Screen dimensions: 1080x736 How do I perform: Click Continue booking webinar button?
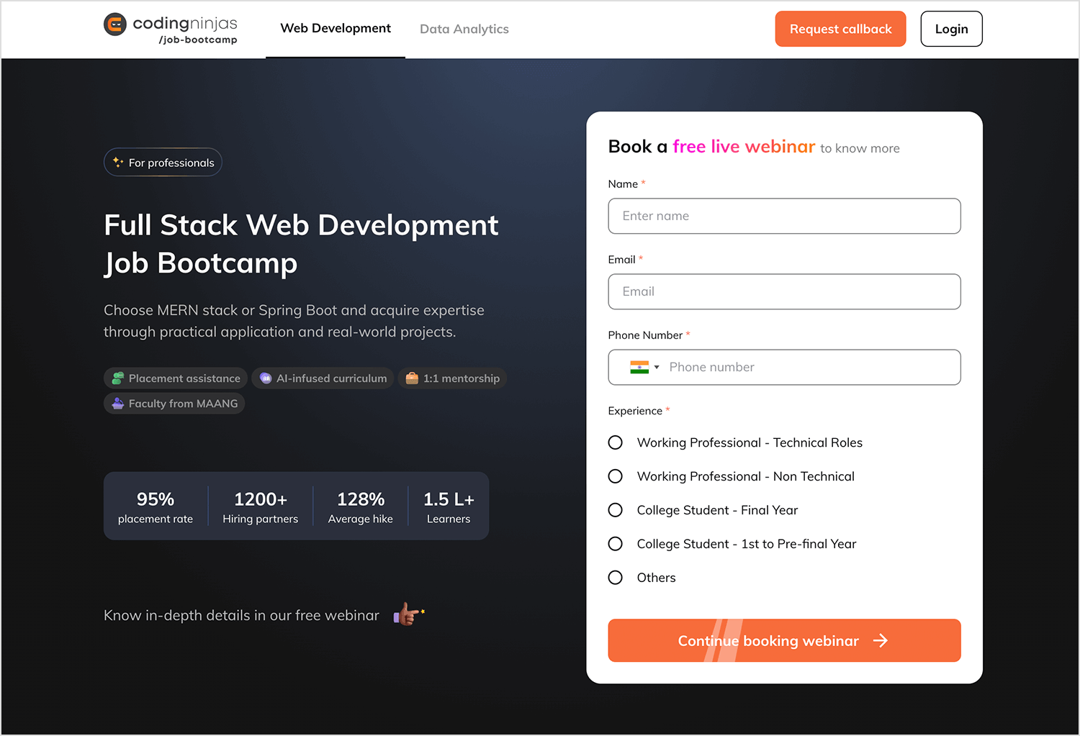[784, 640]
